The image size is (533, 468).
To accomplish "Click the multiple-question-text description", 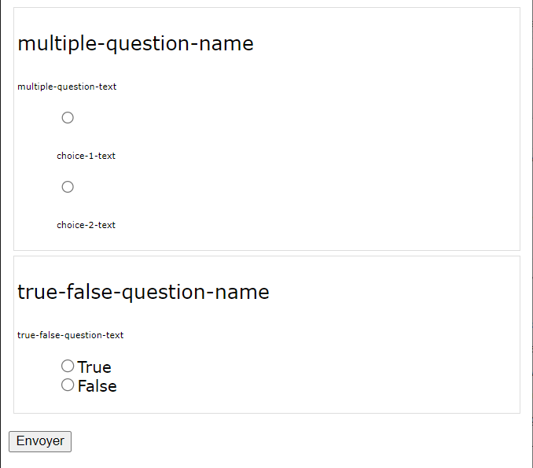I will (67, 87).
